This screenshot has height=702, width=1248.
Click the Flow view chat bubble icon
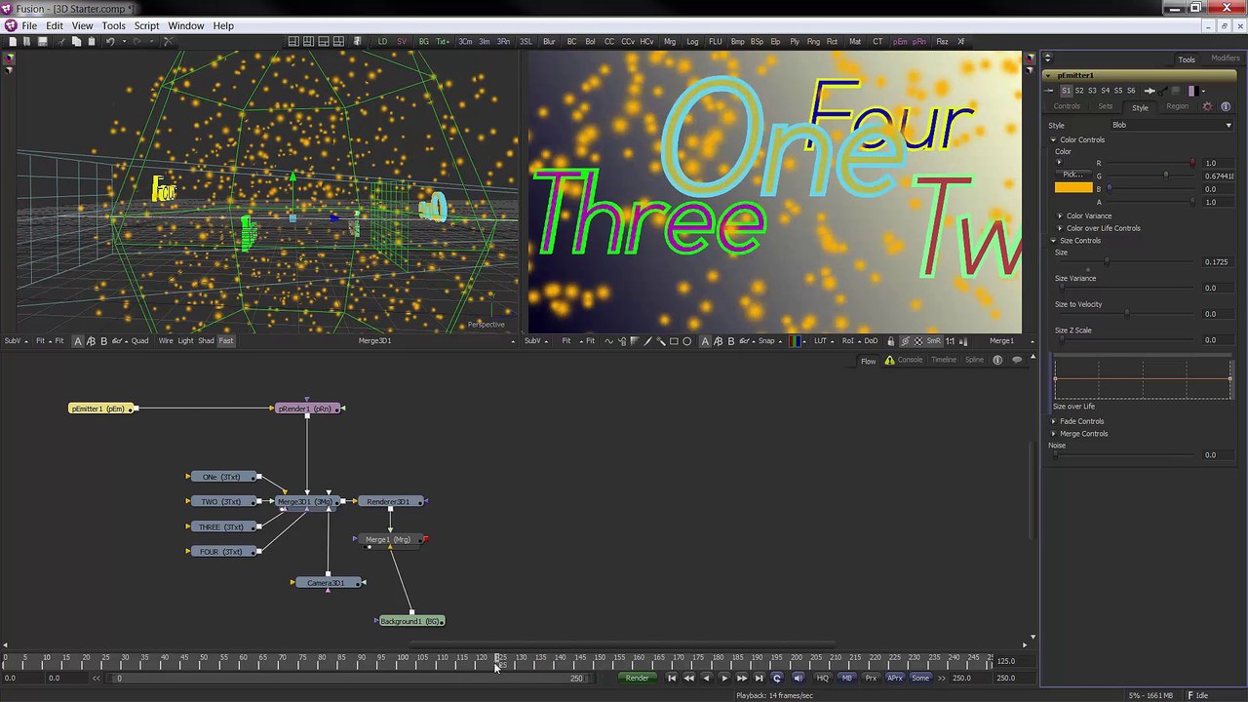tap(1017, 360)
